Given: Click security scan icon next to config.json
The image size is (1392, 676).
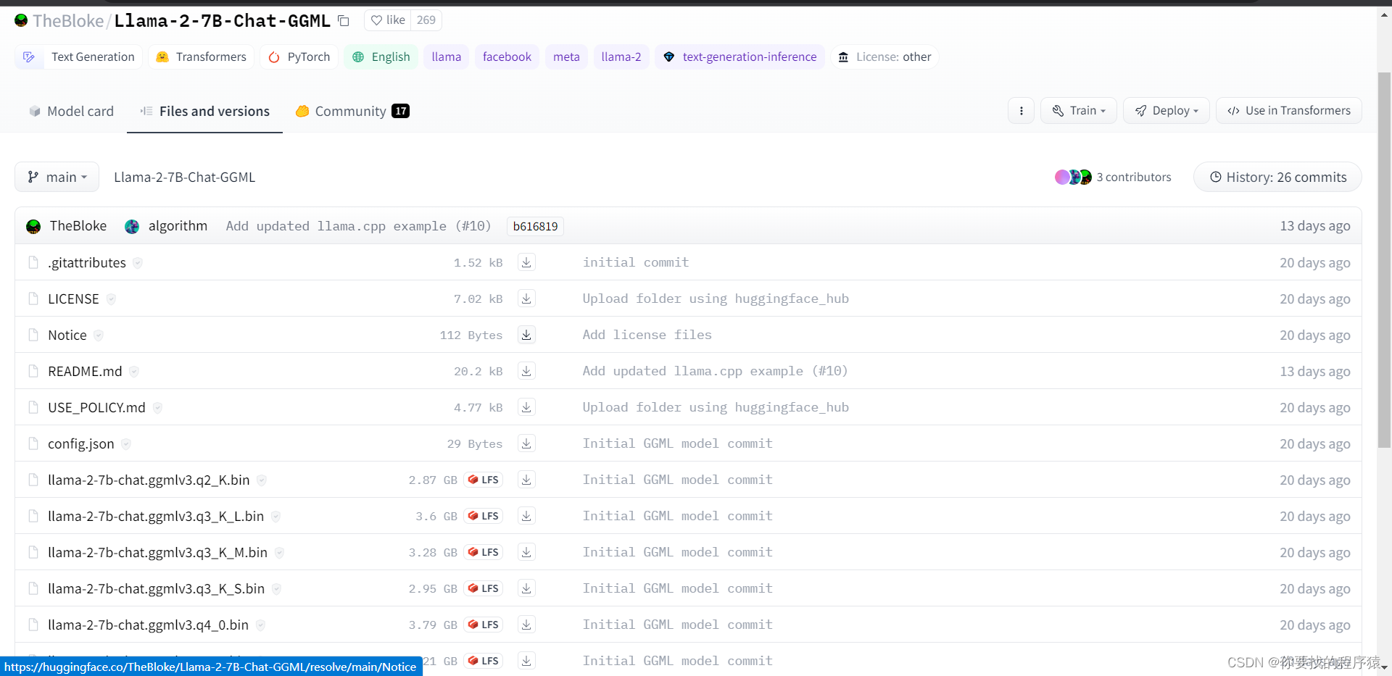Looking at the screenshot, I should click(126, 444).
